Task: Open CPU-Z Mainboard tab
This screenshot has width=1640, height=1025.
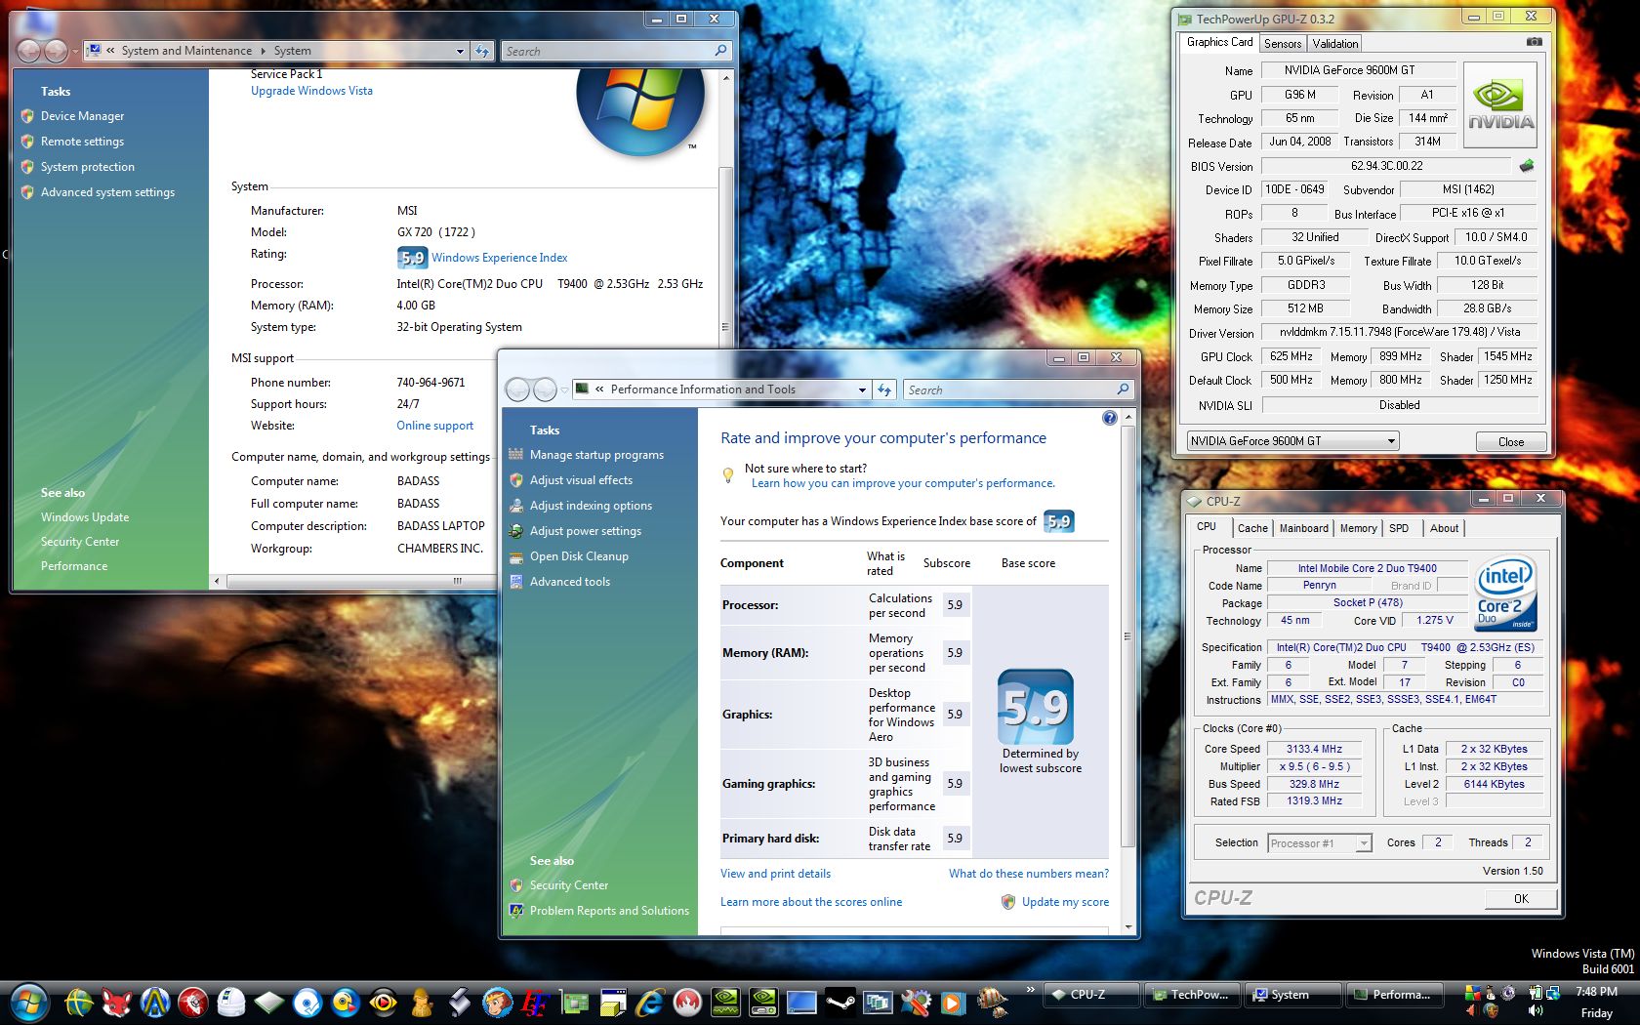Action: click(1303, 528)
